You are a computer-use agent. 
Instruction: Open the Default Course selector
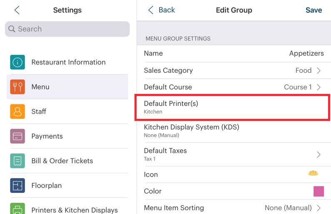click(x=319, y=87)
